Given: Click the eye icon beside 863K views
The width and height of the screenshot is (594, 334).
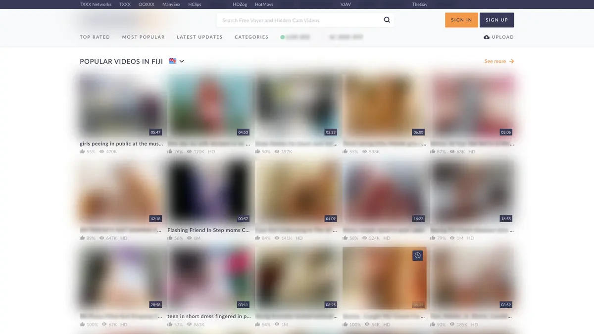Looking at the screenshot, I should click(190, 325).
